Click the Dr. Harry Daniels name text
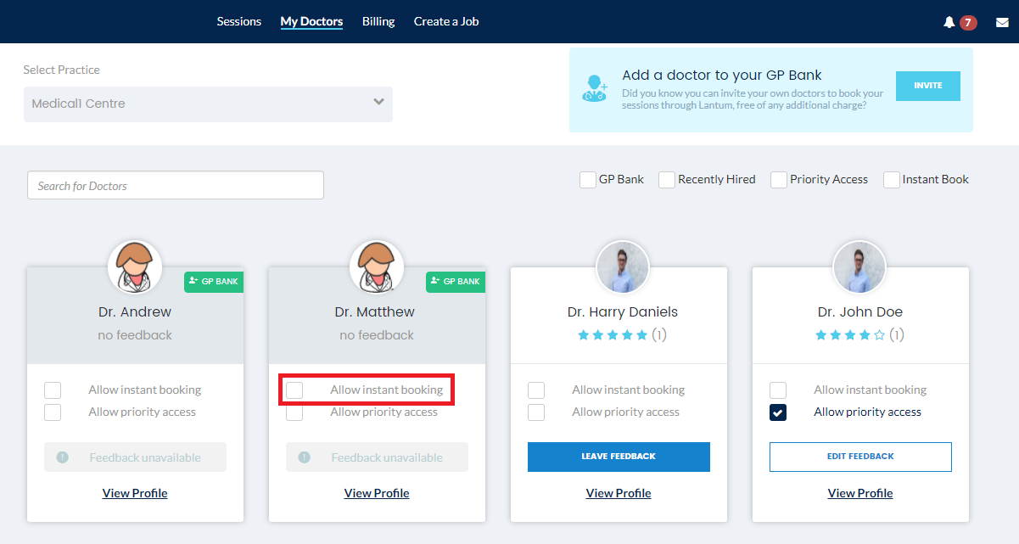Screen dimensions: 1019x544 point(623,311)
